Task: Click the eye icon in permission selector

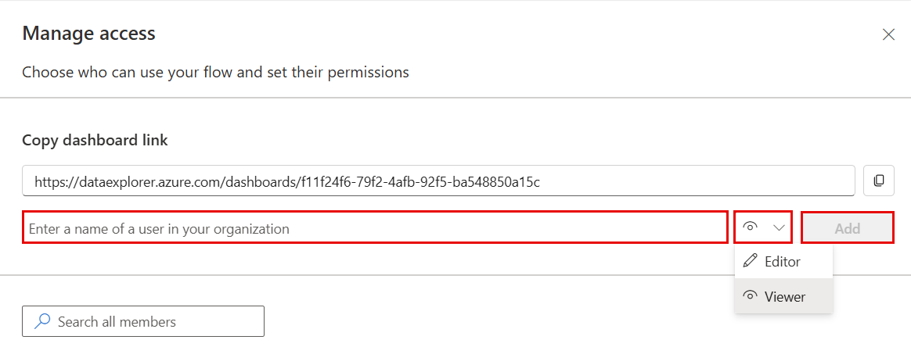Action: click(751, 227)
